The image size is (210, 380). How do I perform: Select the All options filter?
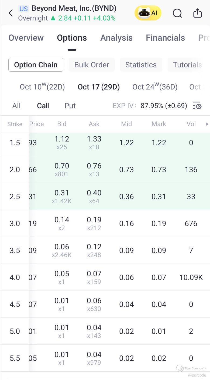pyautogui.click(x=16, y=106)
